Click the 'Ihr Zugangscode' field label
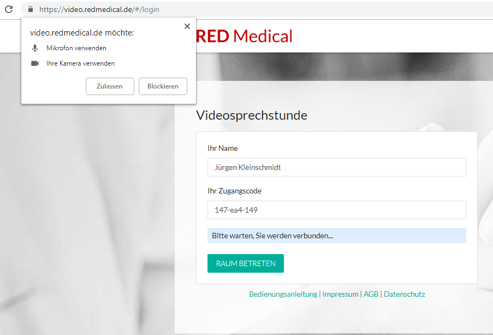The width and height of the screenshot is (493, 335). [x=234, y=191]
